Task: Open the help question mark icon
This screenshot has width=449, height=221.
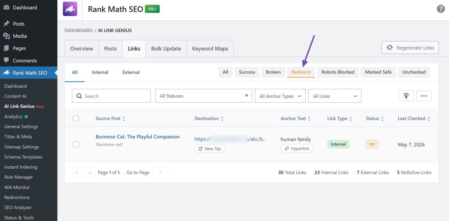Action: click(x=441, y=9)
